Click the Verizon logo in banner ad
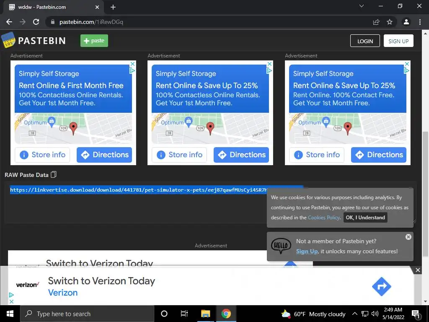This screenshot has width=429, height=322. (x=27, y=285)
